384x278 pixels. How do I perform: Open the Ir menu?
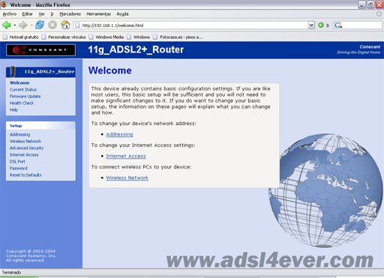[52, 14]
